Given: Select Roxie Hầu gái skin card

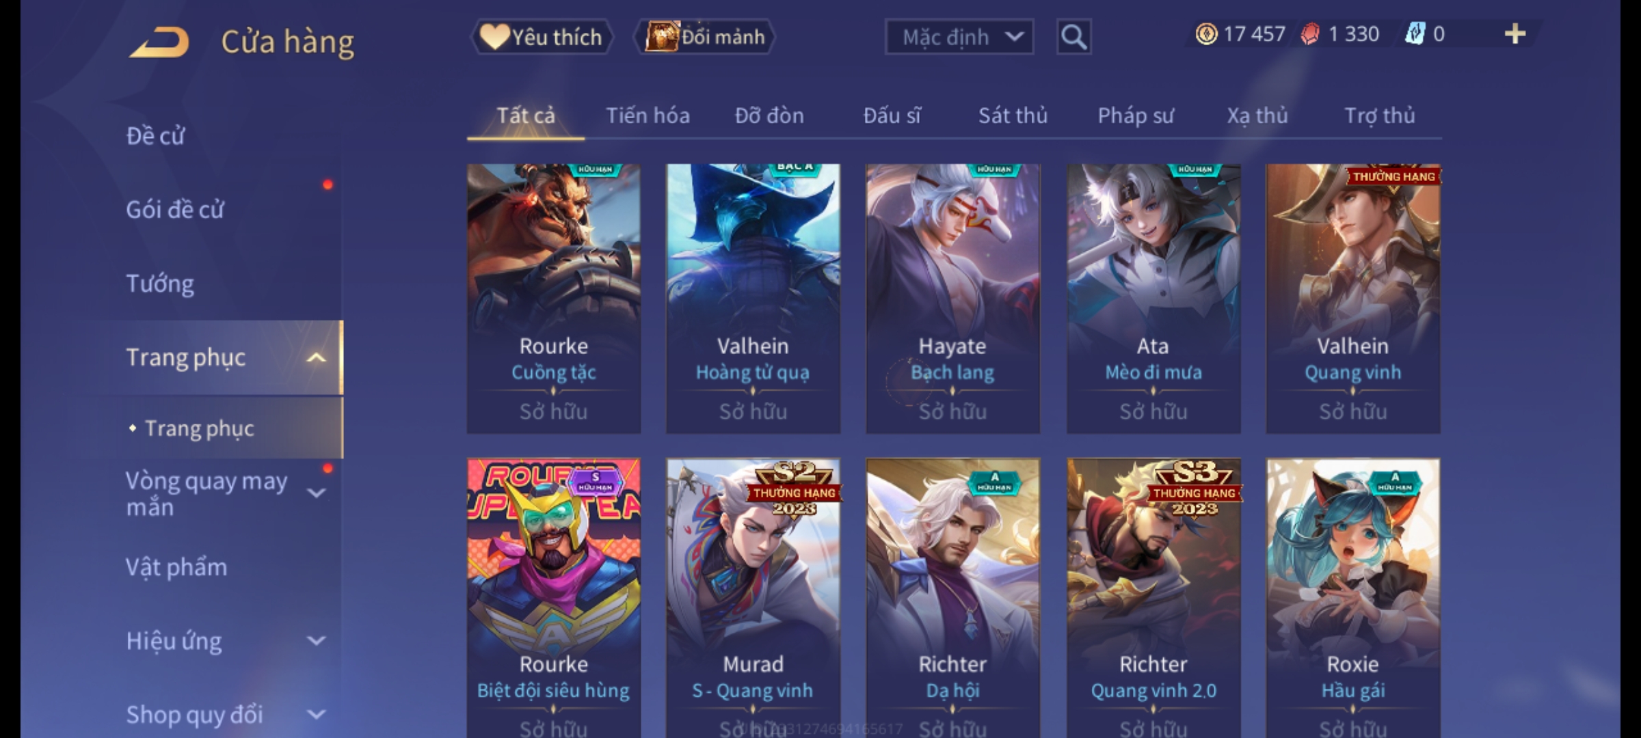Looking at the screenshot, I should pos(1352,598).
